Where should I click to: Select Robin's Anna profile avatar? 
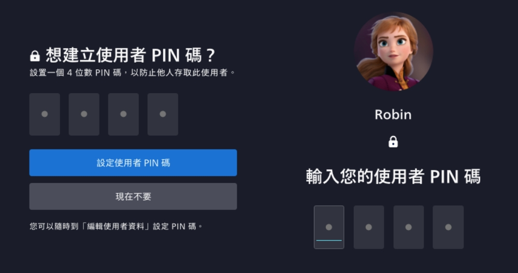pos(393,51)
